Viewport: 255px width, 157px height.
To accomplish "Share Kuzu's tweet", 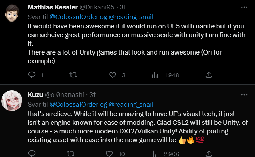I will pos(209,154).
